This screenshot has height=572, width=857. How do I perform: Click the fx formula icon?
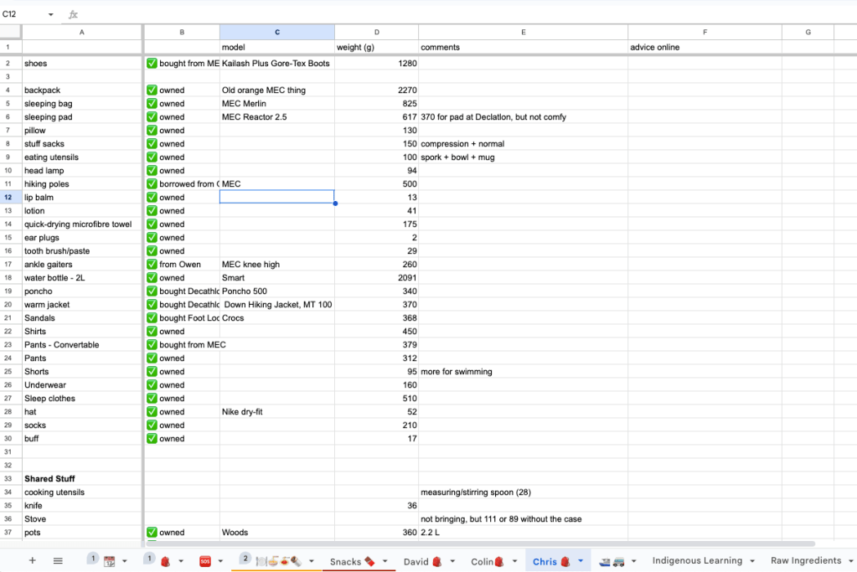pos(73,14)
